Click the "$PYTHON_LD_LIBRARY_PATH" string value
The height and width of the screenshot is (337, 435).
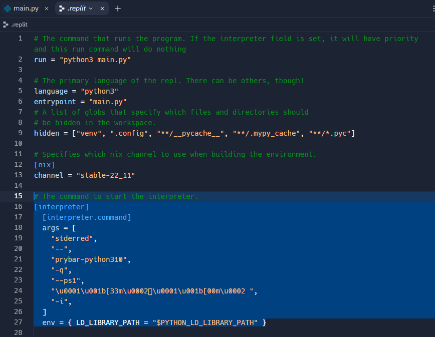coord(205,322)
